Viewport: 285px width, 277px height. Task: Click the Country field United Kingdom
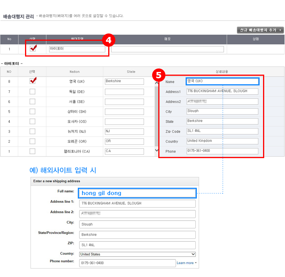[222, 141]
